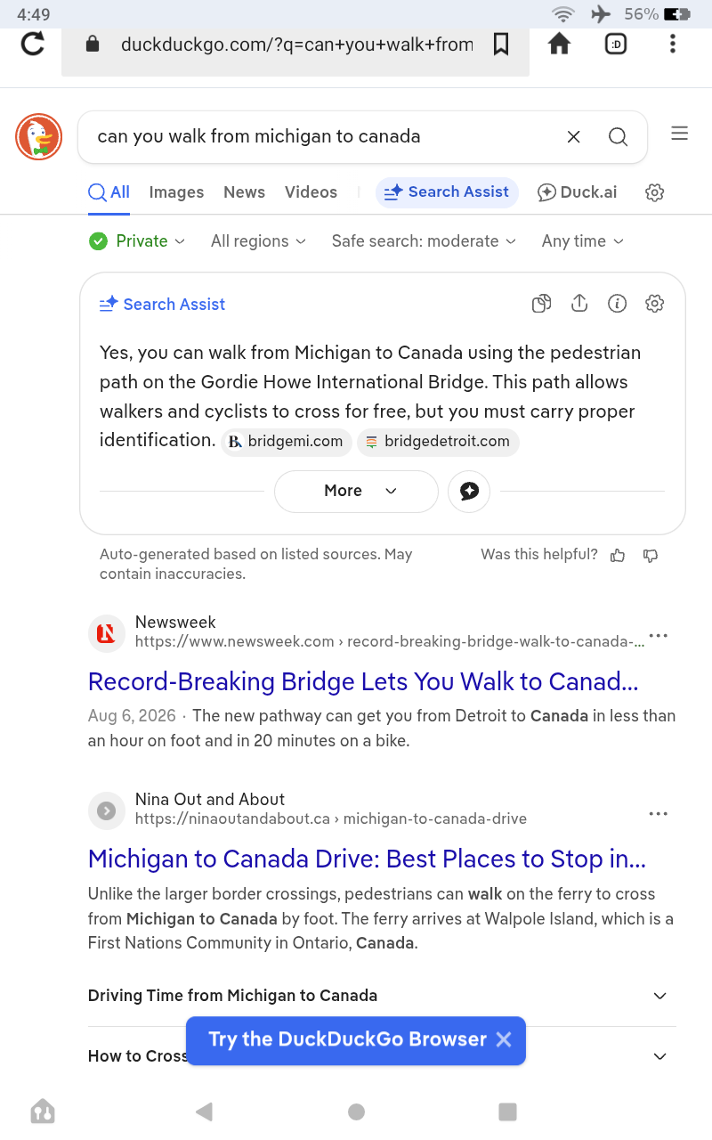Dismiss the Try DuckDuckGo Browser banner

tap(504, 1039)
